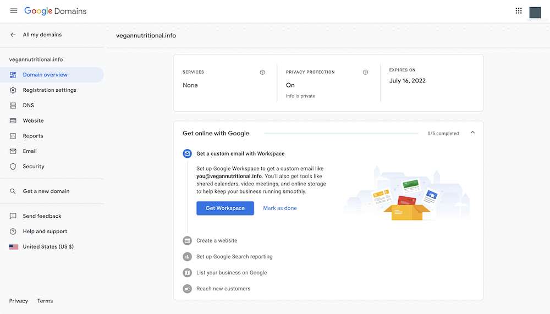Collapse the Get online with Google card
Screen dimensions: 550x314
(x=472, y=133)
